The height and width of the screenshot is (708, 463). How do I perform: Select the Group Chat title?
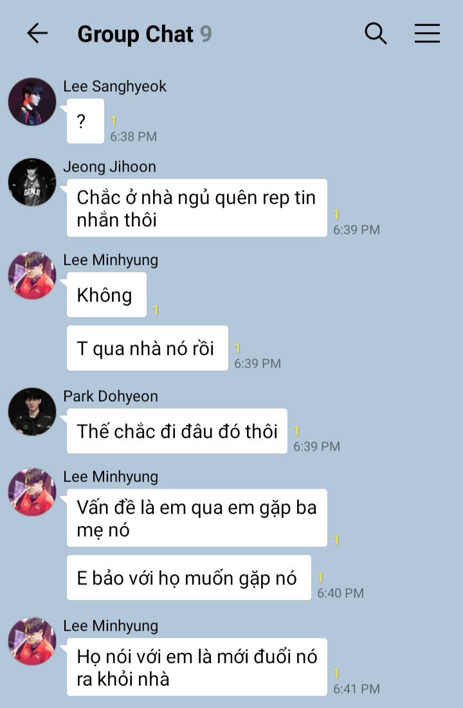coord(135,34)
